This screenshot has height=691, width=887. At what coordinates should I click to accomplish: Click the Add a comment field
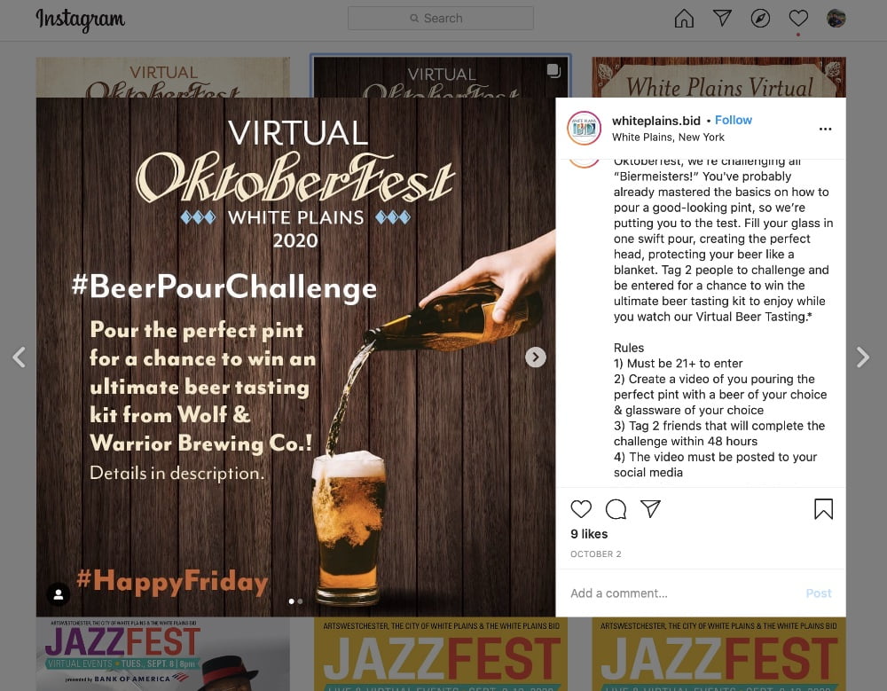tap(685, 593)
